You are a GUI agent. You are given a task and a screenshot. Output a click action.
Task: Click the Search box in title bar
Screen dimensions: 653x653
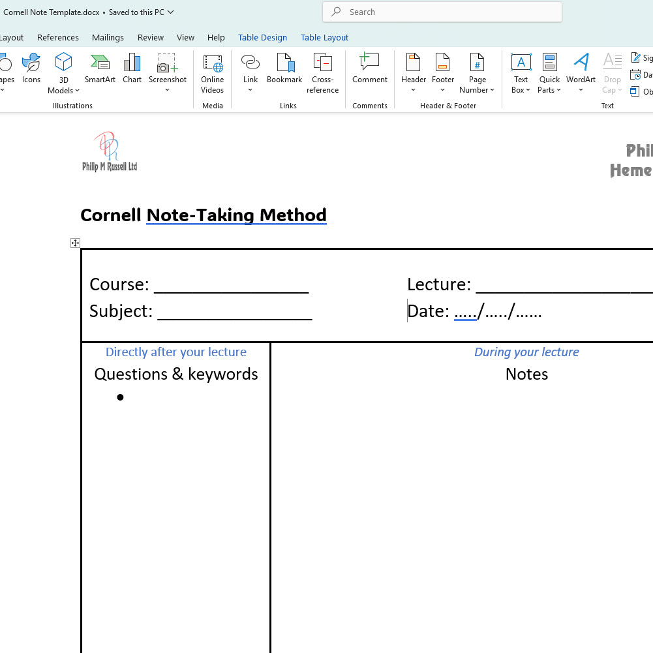[442, 12]
